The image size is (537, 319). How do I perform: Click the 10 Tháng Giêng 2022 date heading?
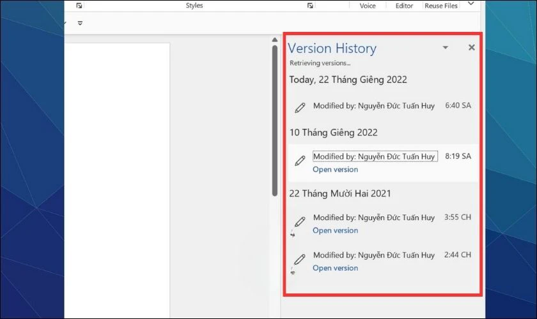coord(334,133)
